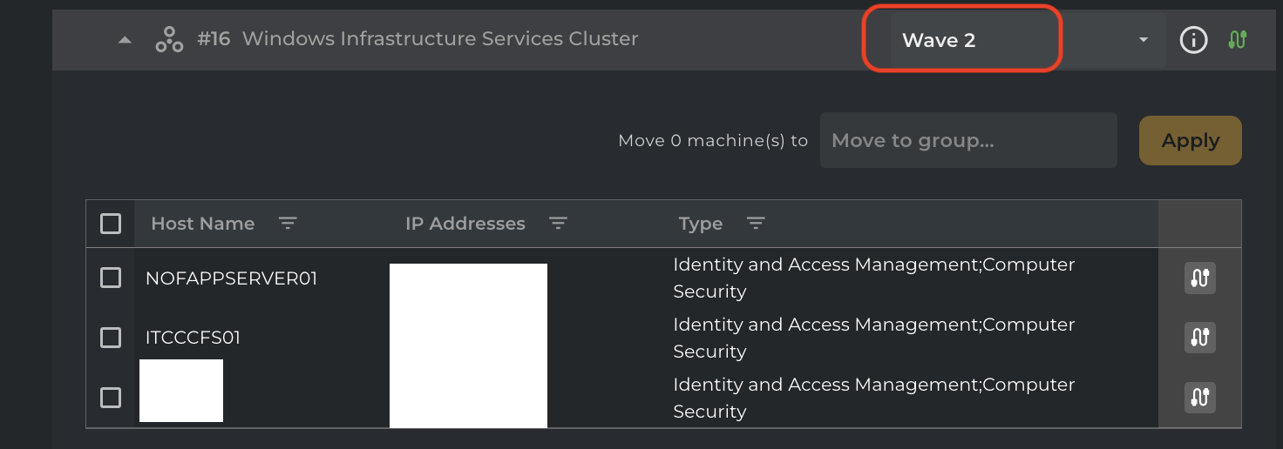Collapse the Windows Infrastructure Services Cluster section
The height and width of the screenshot is (449, 1283).
[x=126, y=40]
